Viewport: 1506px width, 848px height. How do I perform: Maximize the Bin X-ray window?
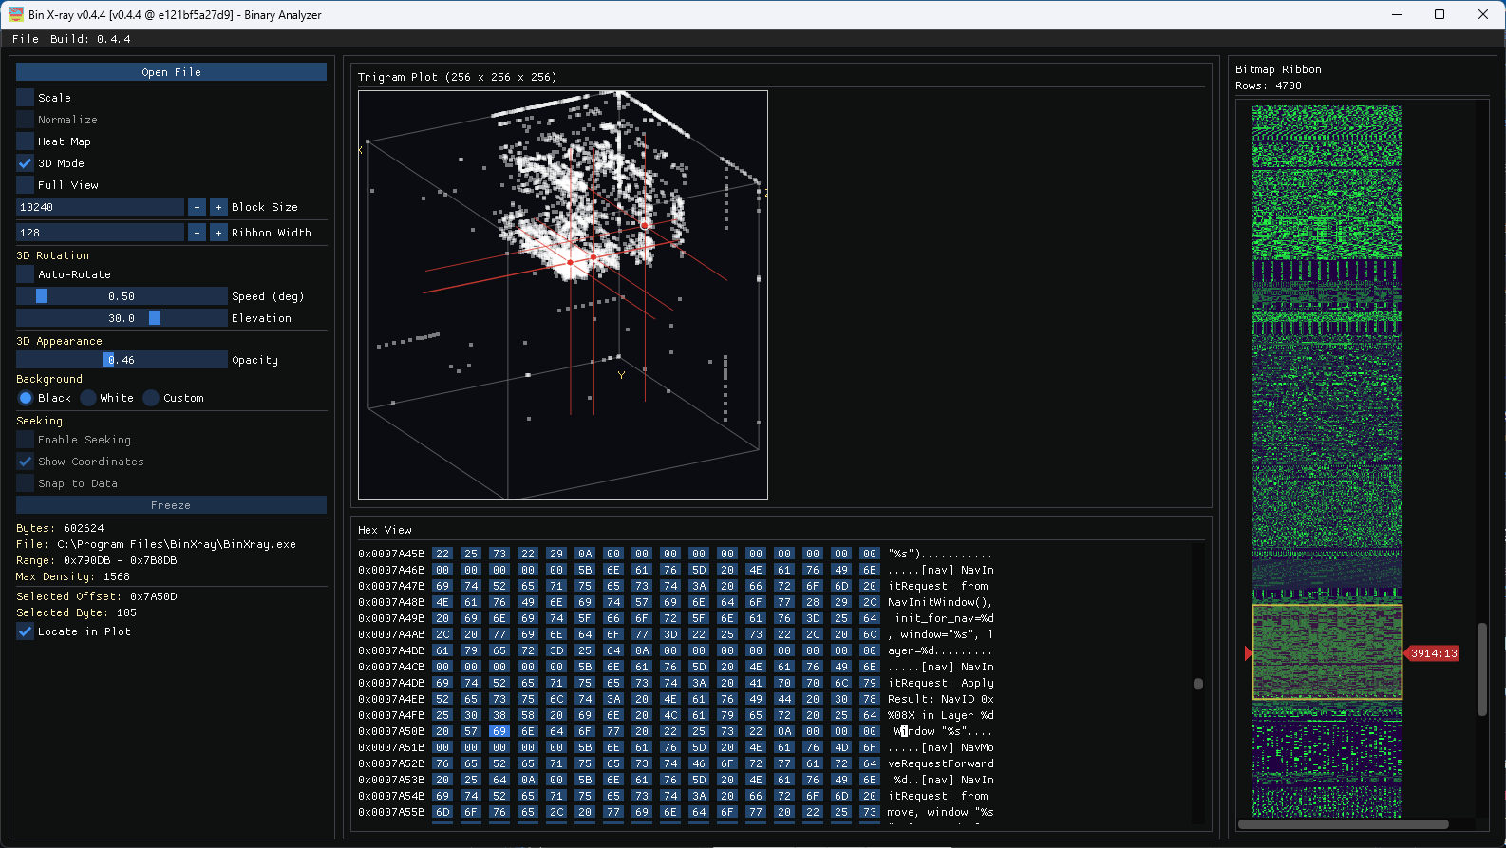pyautogui.click(x=1440, y=14)
